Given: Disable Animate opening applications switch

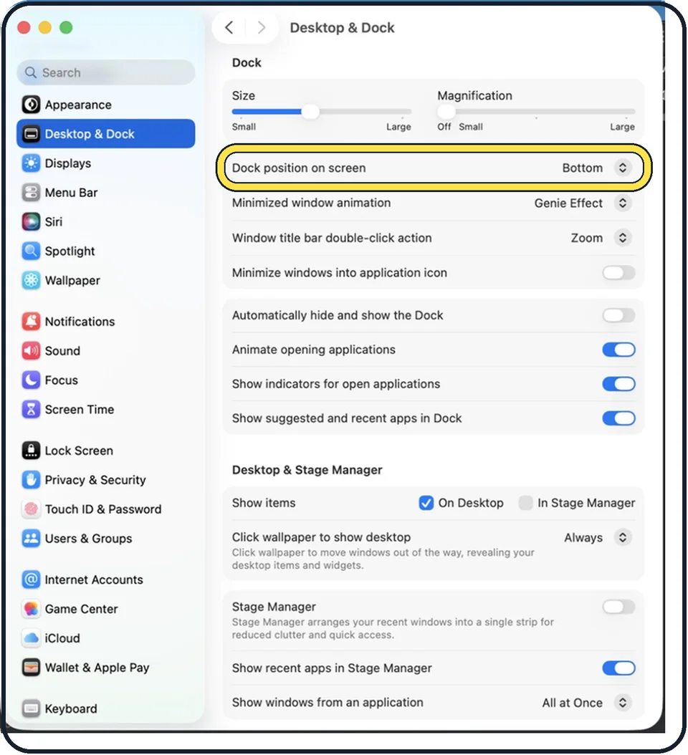Looking at the screenshot, I should click(x=618, y=350).
